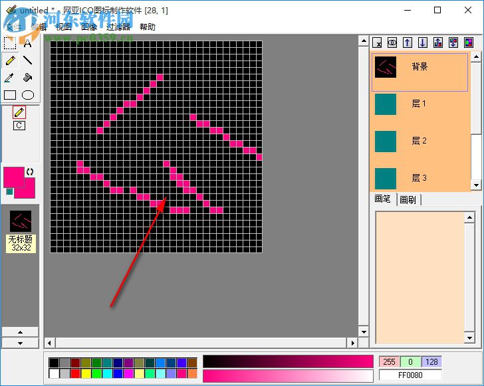Merge layer downward icon with colored blocks
The height and width of the screenshot is (386, 484).
point(453,43)
